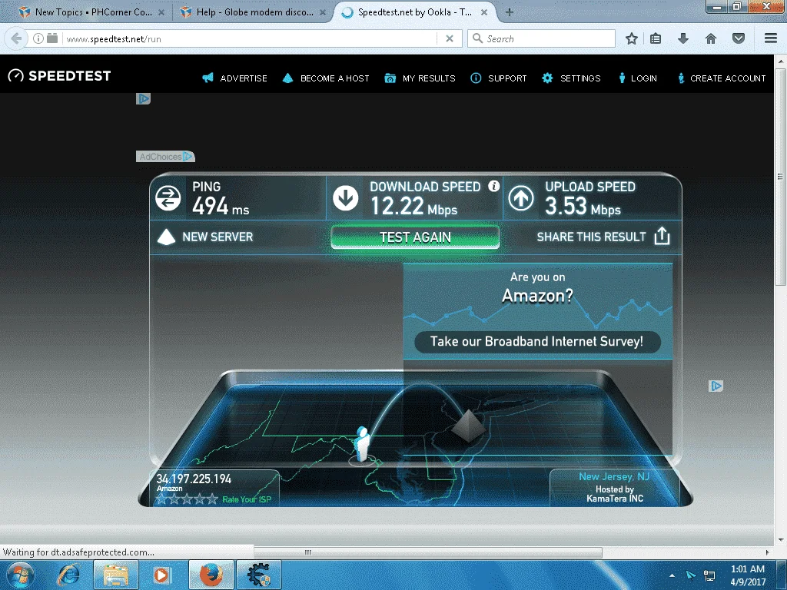787x590 pixels.
Task: Click Rate Your ISP
Action: click(x=247, y=499)
